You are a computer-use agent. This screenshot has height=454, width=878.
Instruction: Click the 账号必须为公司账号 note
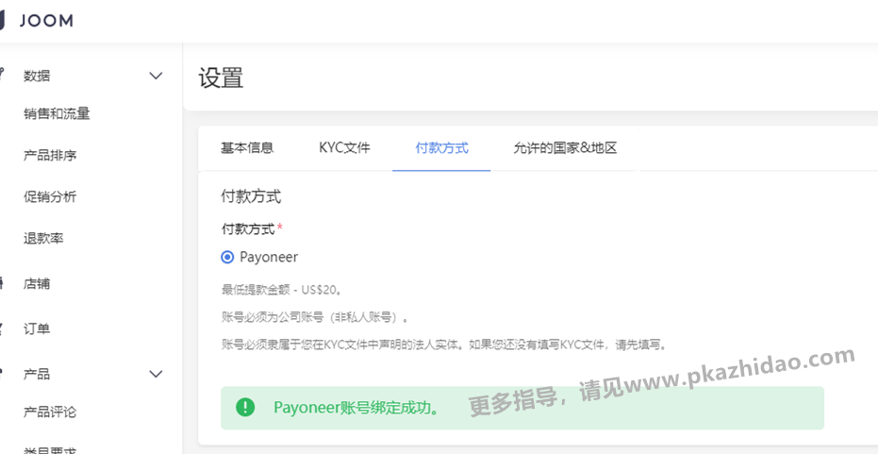click(x=315, y=317)
